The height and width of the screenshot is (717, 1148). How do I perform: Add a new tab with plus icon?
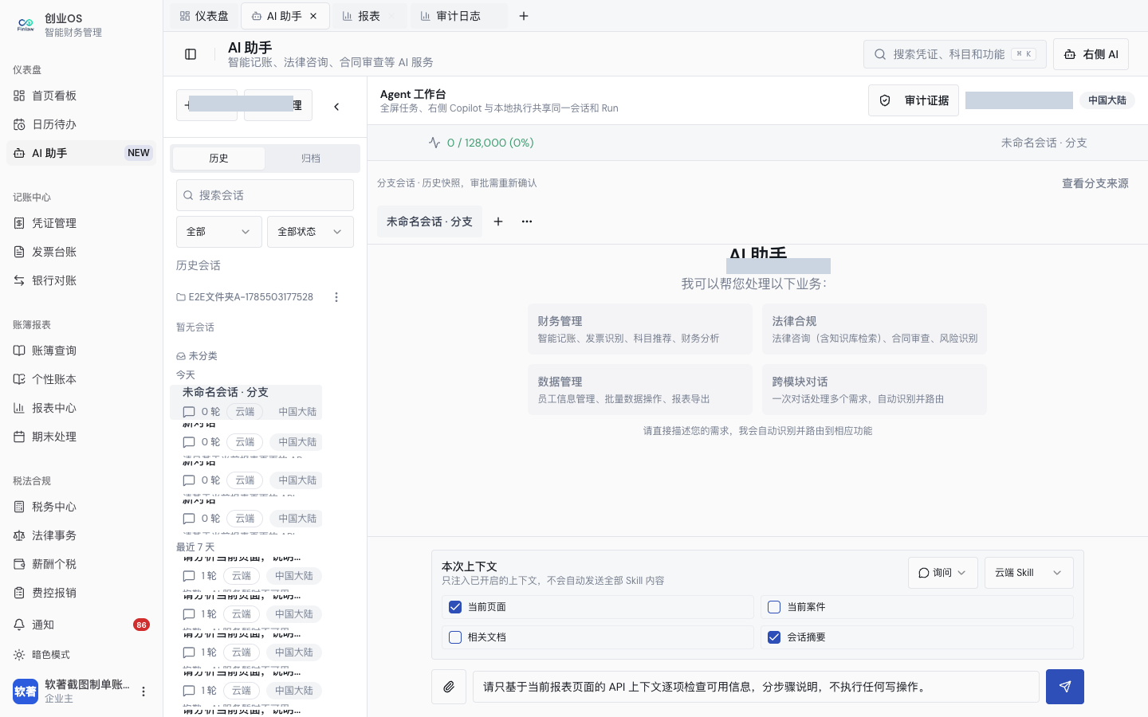coord(524,16)
